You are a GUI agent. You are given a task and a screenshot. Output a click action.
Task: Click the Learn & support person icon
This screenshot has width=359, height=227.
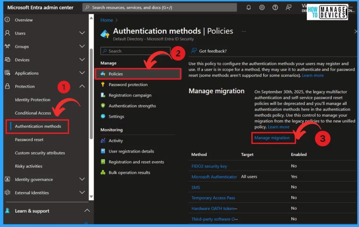tap(7, 211)
